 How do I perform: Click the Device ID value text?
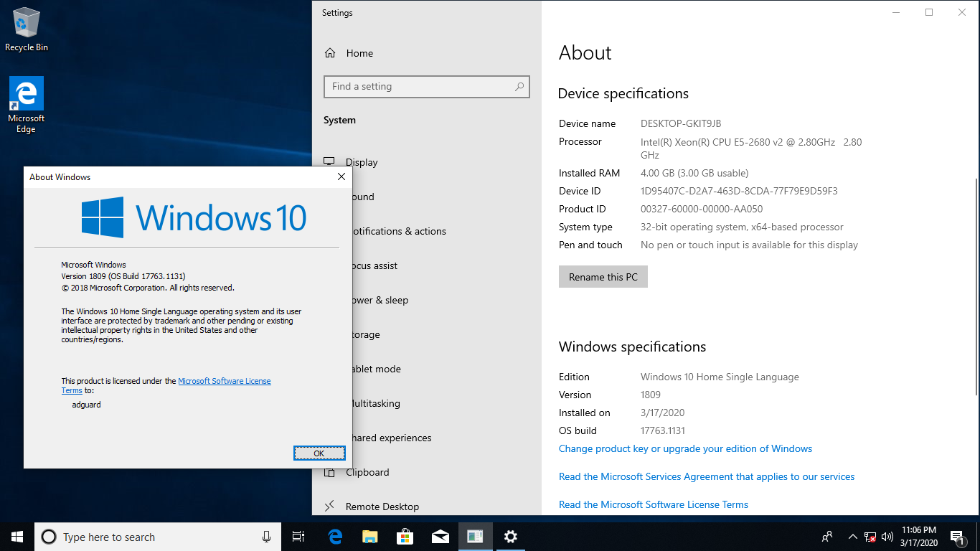739,191
